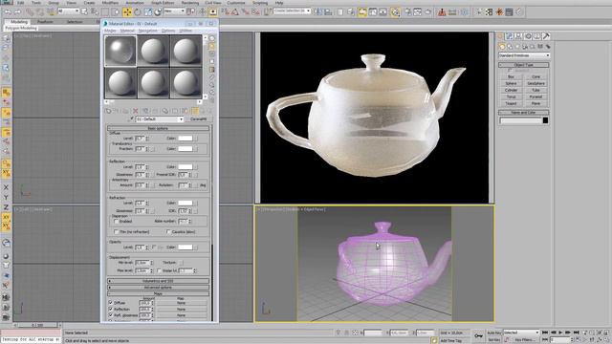Click the Z axis constraint icon on left
This screenshot has width=612, height=344.
pyautogui.click(x=6, y=207)
